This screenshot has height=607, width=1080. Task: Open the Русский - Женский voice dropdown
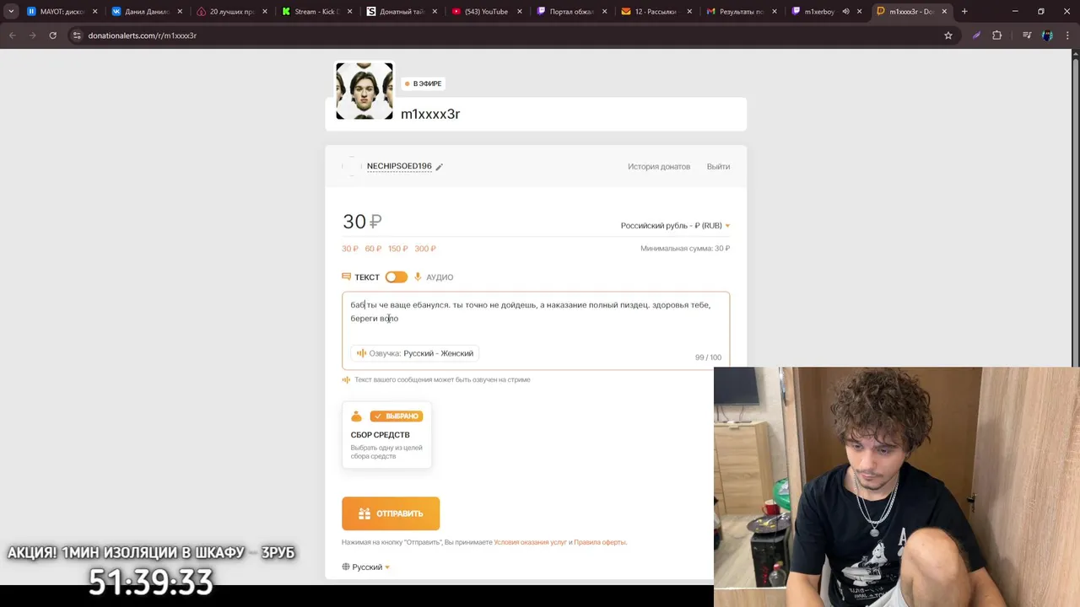[438, 353]
